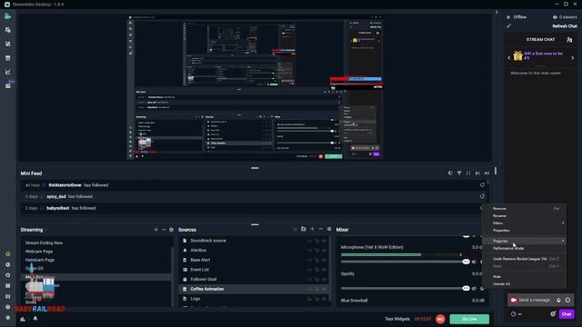
Task: Add a new source with plus icon
Action: point(312,229)
